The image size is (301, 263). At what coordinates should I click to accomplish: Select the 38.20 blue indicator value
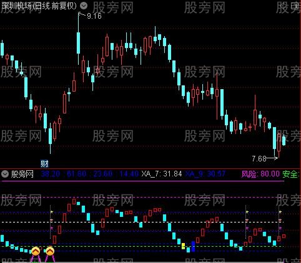[51, 174]
